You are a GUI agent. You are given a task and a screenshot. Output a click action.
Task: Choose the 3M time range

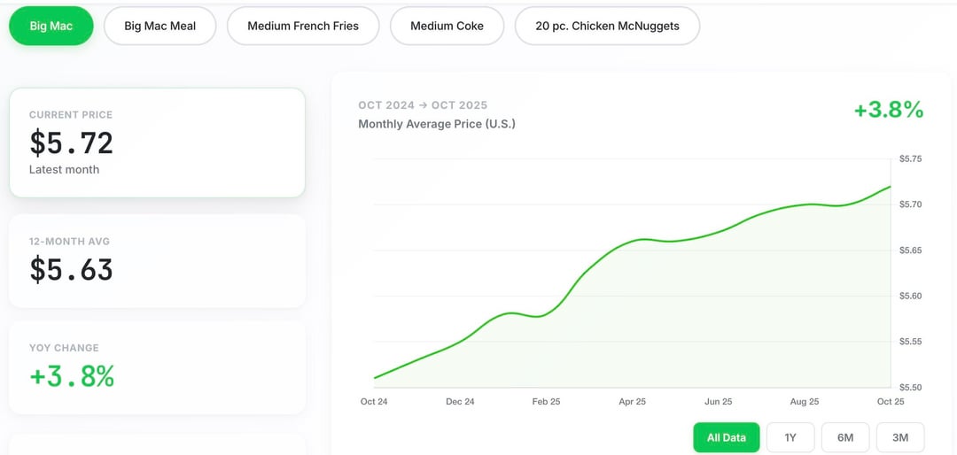900,437
